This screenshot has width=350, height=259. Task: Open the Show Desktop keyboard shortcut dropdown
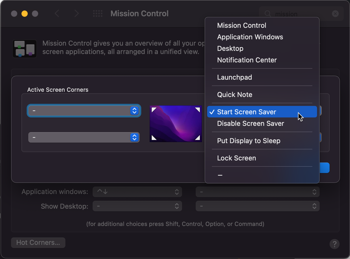(x=137, y=206)
